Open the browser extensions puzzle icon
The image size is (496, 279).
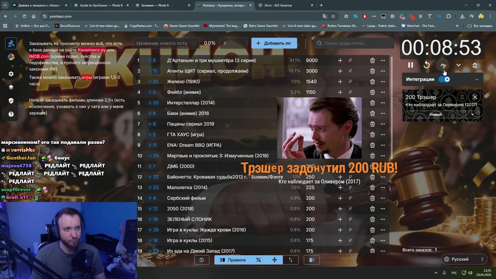pos(449,16)
